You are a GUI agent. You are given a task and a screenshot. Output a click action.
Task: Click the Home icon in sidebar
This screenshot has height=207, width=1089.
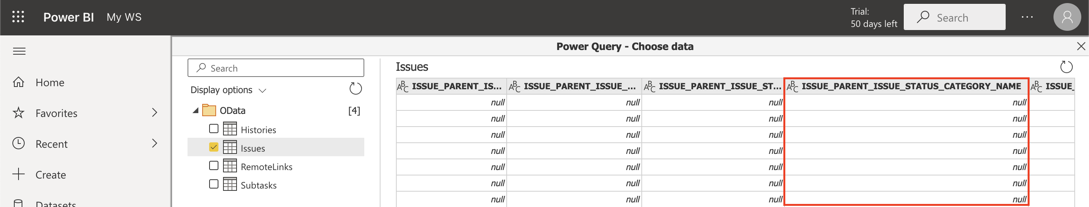19,82
